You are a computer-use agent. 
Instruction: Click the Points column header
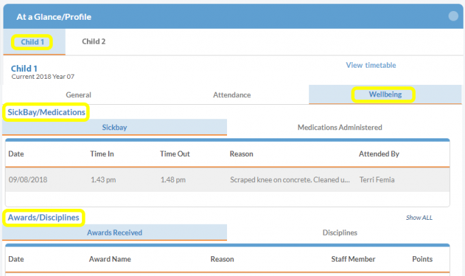[x=422, y=260]
